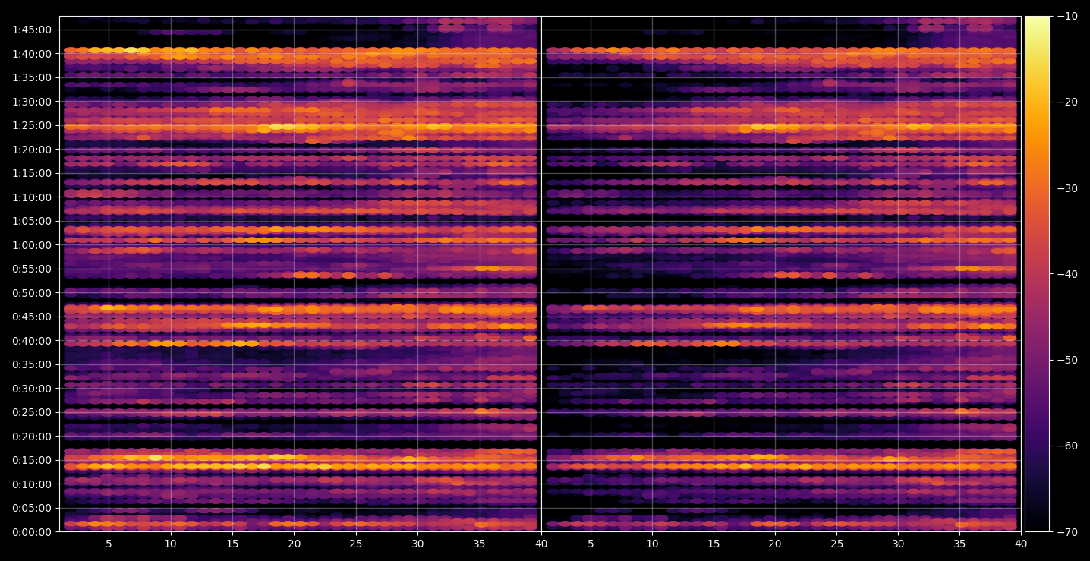Click the 1:45:00 y-axis tick label
This screenshot has height=561, width=1090.
pos(32,30)
